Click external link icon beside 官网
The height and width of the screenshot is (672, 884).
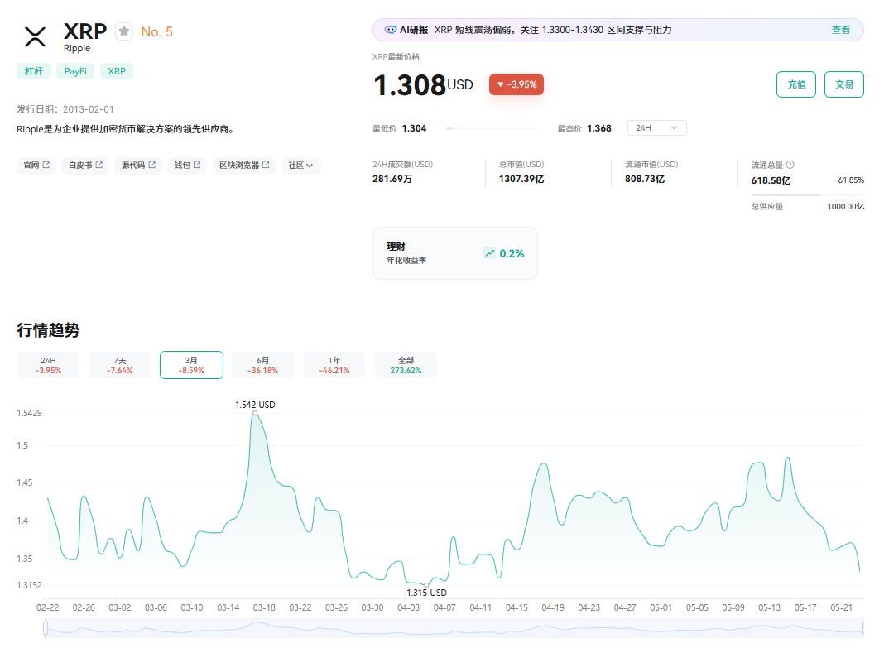[46, 165]
